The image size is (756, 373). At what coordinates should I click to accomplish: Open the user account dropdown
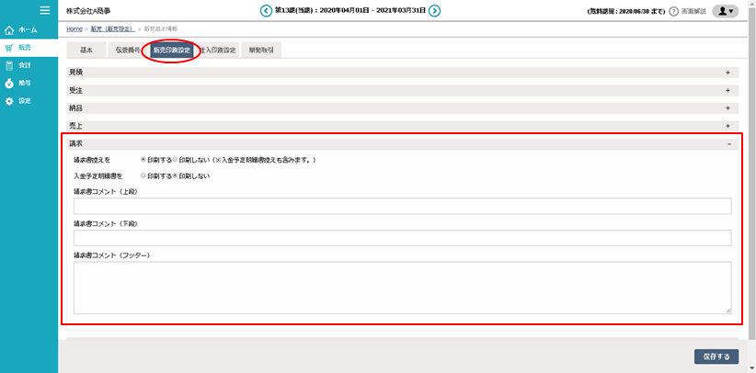tap(725, 11)
